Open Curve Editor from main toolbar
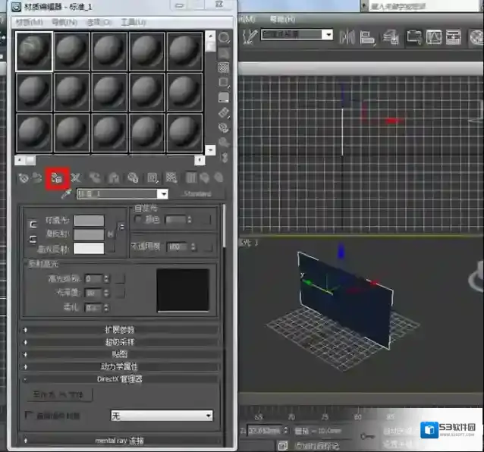Screen dimensions: 484x452 click(x=434, y=36)
